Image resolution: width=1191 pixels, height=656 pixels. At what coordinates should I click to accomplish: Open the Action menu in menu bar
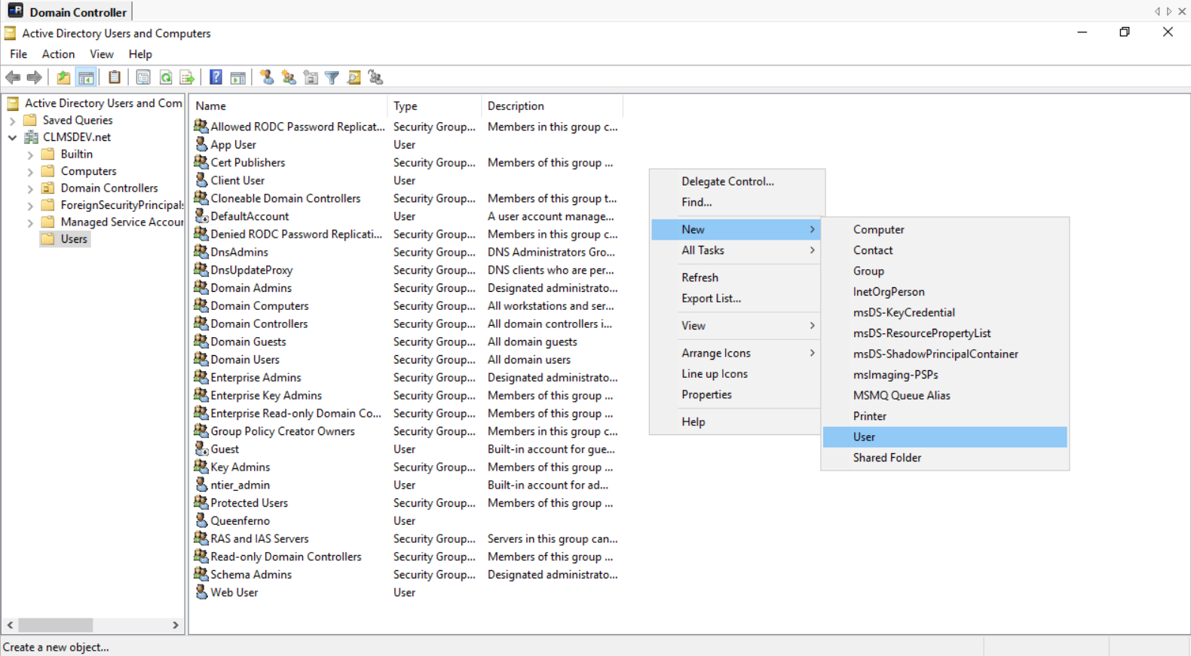(x=58, y=54)
